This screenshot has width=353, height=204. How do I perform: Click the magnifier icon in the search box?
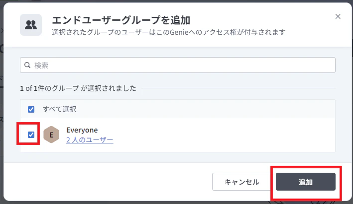coord(27,65)
